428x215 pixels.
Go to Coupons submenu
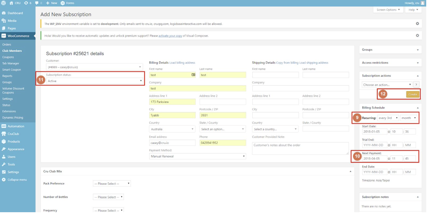coord(8,57)
